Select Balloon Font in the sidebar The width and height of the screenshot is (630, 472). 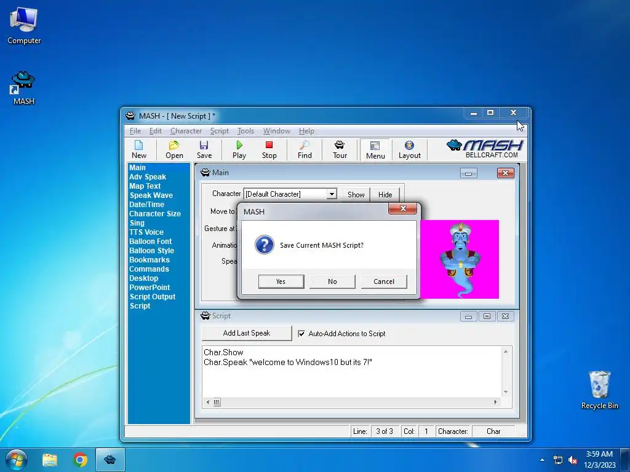point(150,242)
